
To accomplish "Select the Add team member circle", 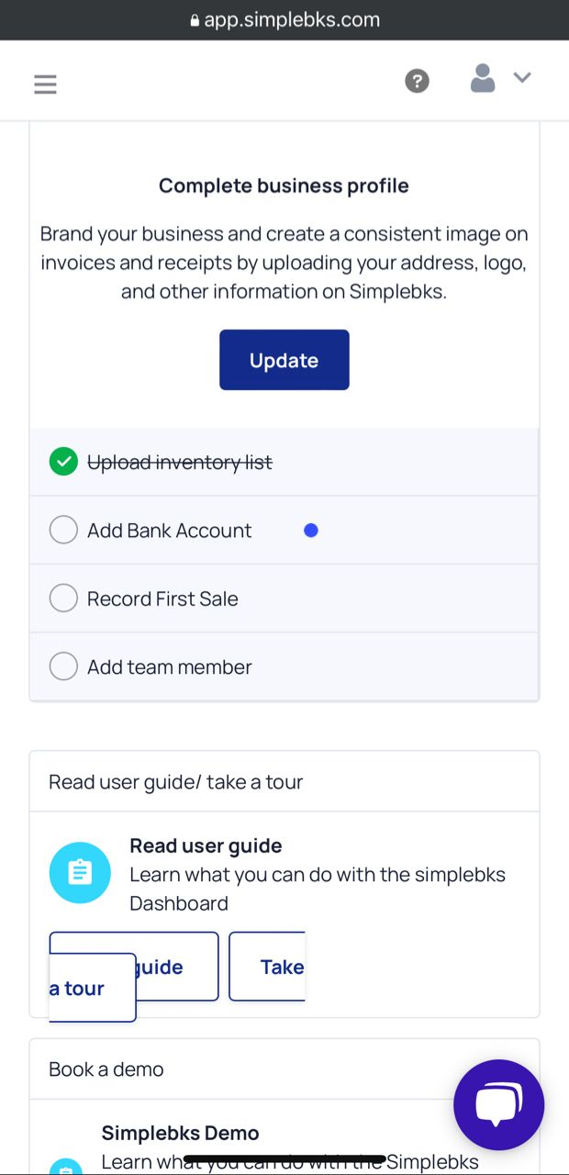I will (63, 666).
